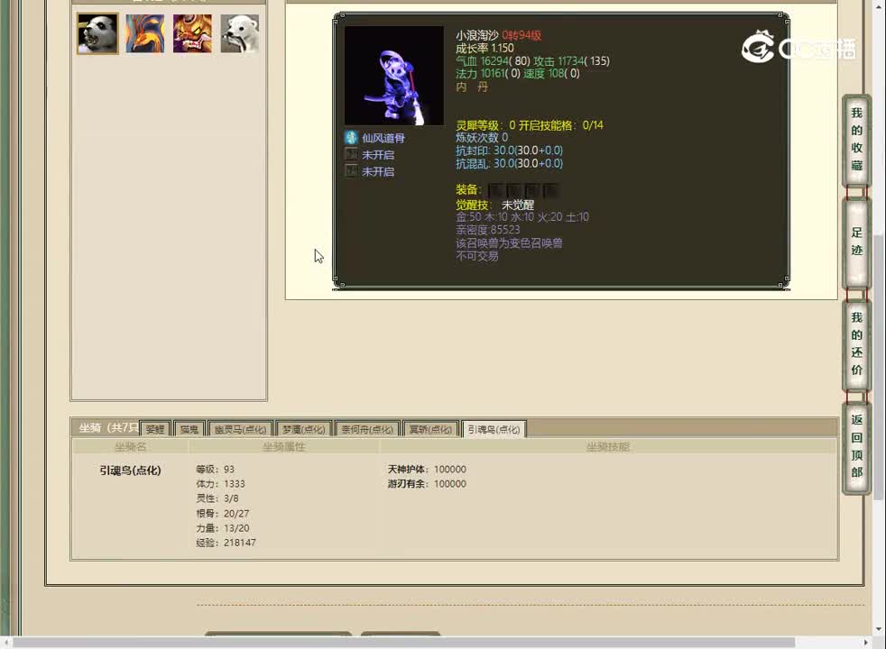Click the 等级: 93 attribute

coord(215,469)
